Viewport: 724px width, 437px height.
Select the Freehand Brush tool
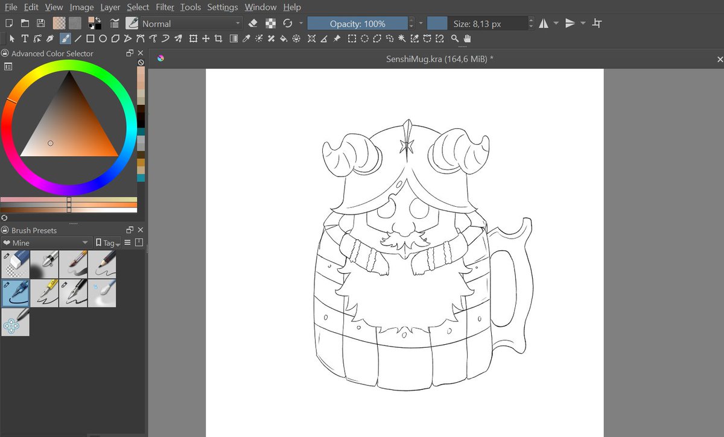pyautogui.click(x=65, y=39)
